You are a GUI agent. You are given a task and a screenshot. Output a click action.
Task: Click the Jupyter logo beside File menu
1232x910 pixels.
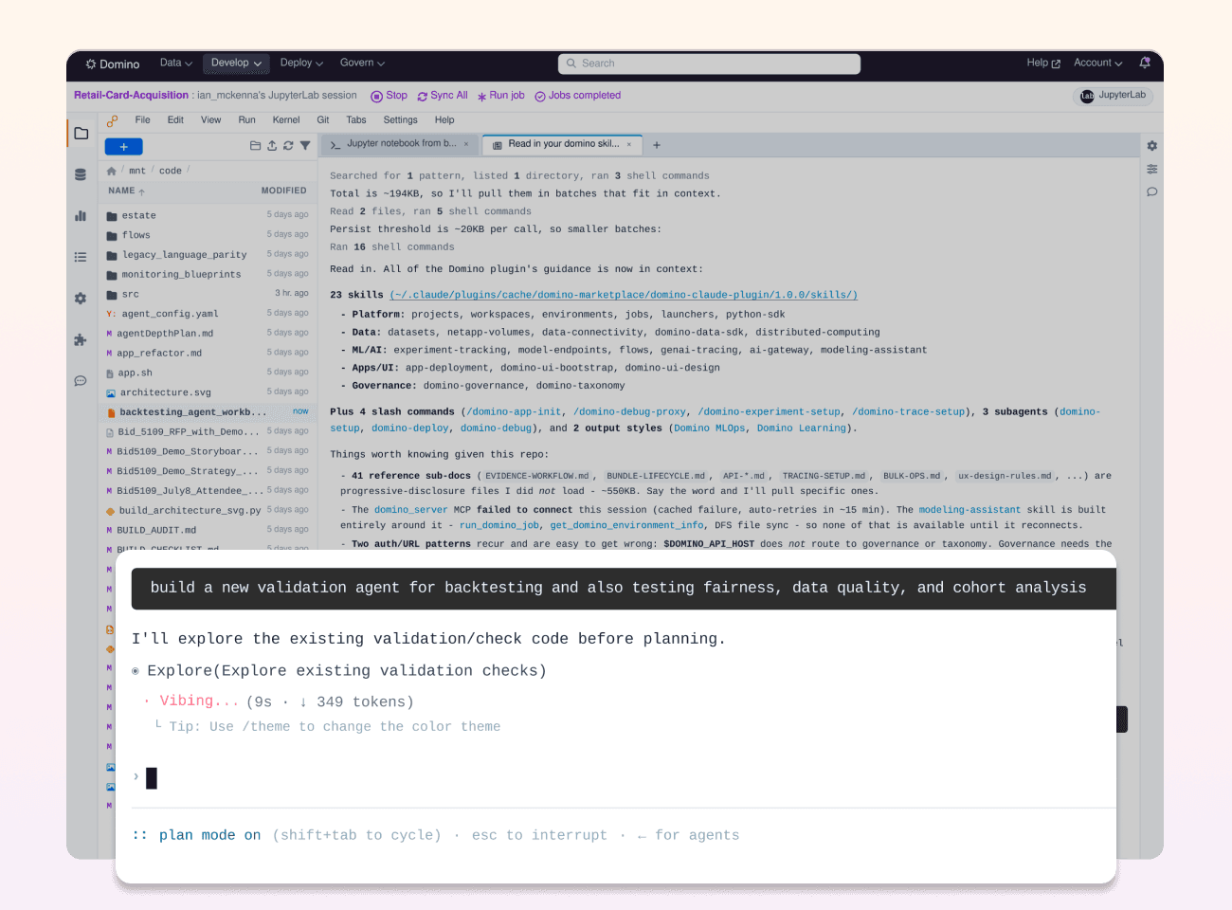112,120
